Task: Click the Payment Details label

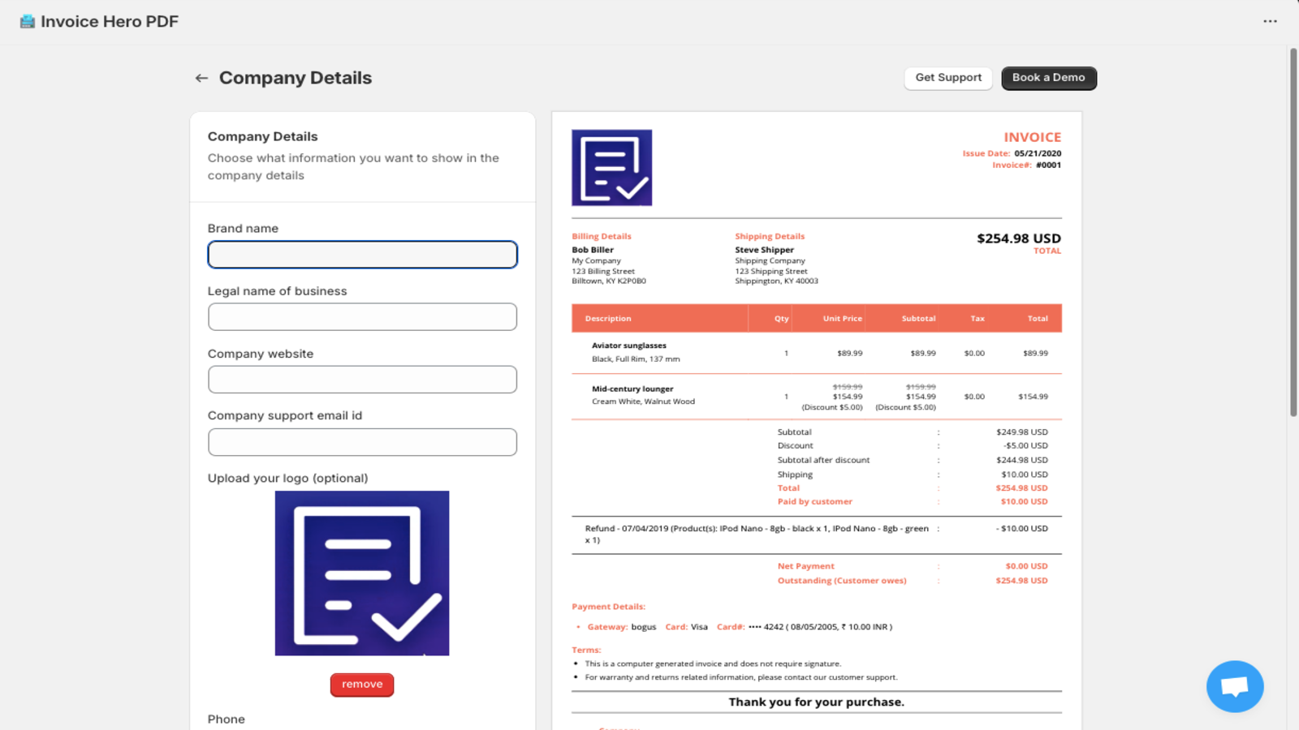Action: 609,607
